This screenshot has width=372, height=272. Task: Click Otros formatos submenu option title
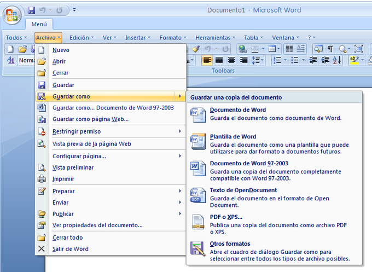tap(230, 244)
